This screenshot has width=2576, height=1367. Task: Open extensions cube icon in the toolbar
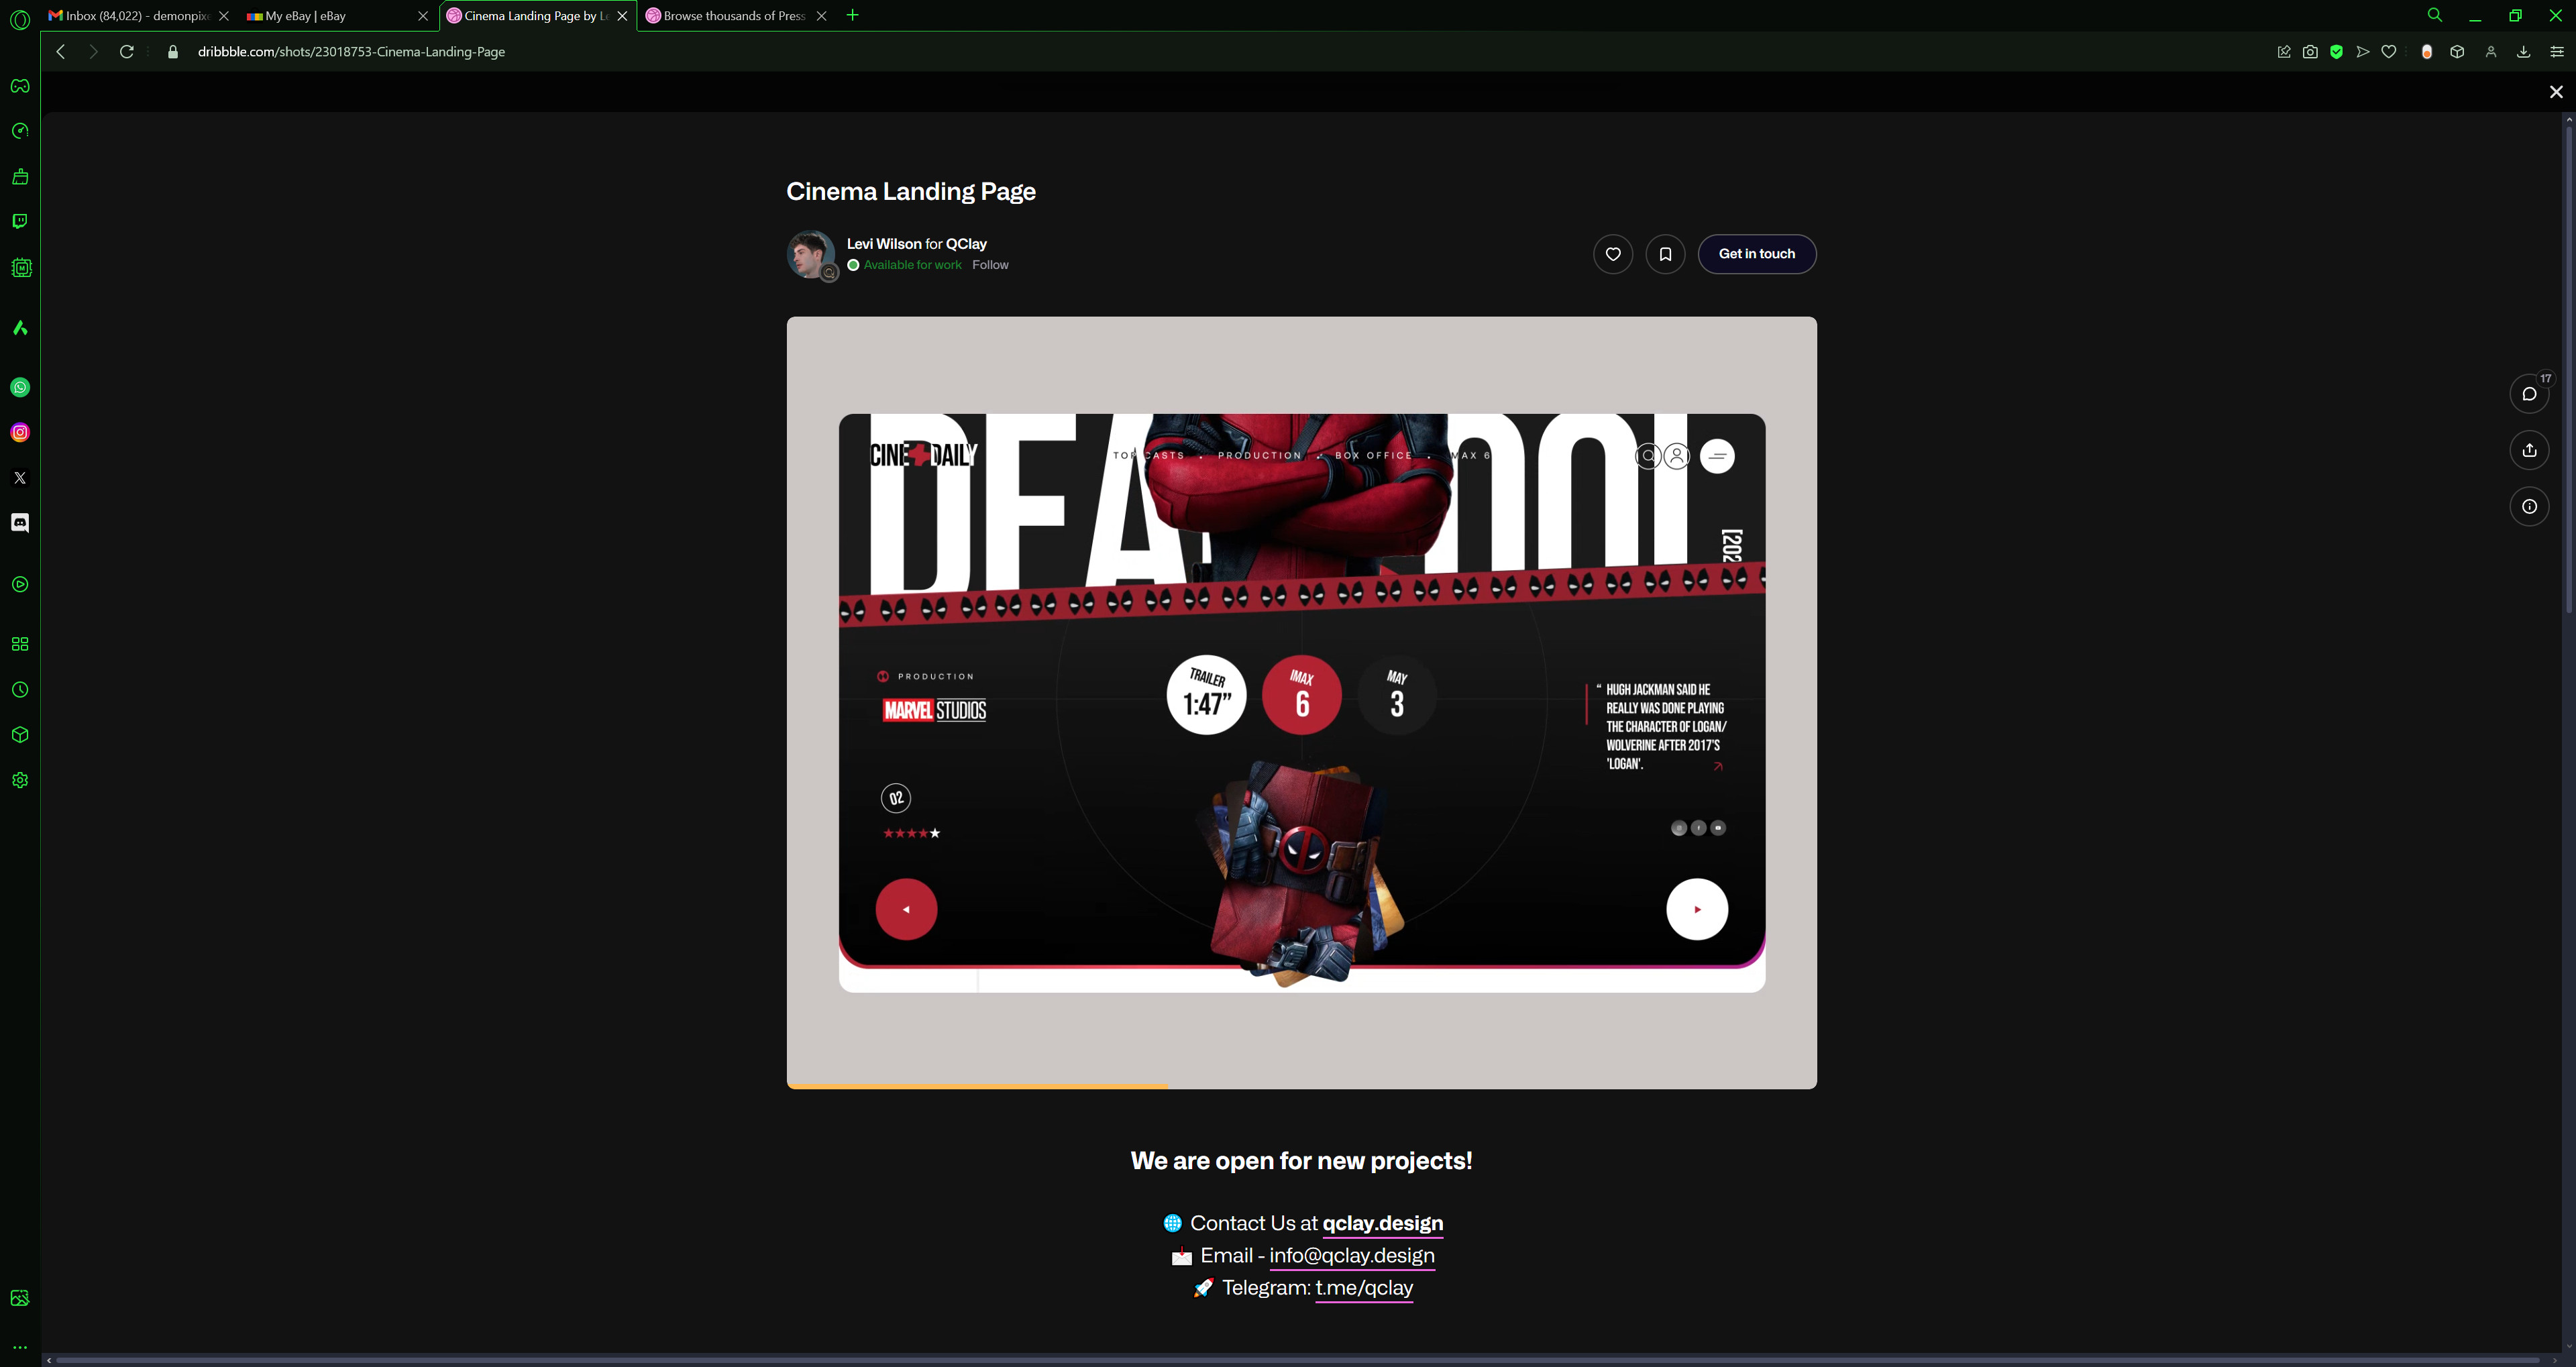[2457, 52]
